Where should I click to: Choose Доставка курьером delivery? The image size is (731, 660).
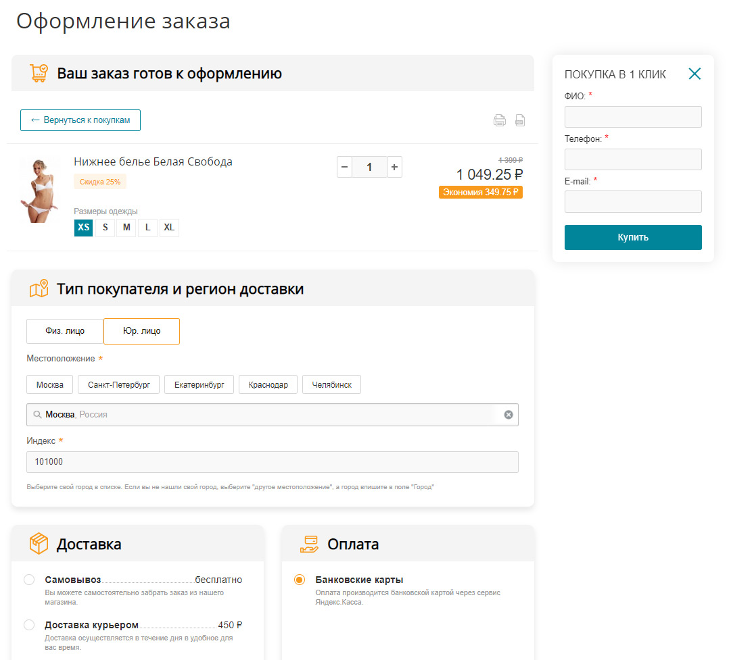point(28,625)
